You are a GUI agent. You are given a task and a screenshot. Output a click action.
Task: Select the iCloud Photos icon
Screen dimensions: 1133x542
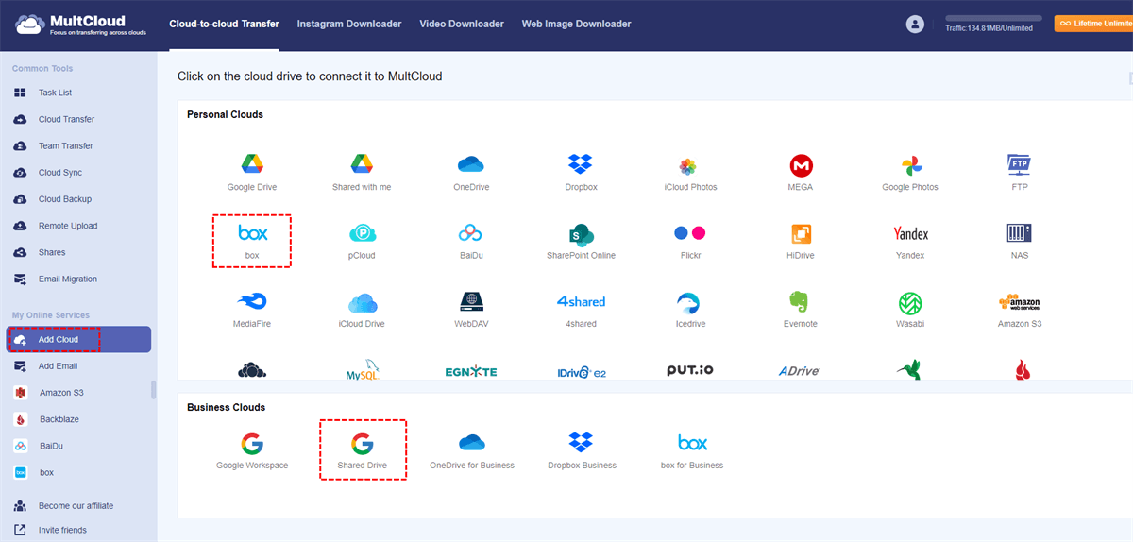coord(690,166)
